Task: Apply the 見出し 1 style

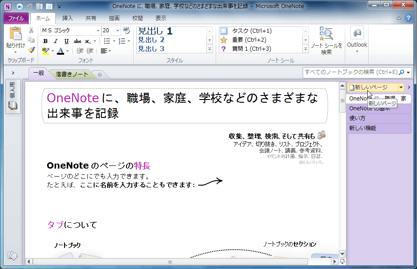Action: pyautogui.click(x=155, y=31)
